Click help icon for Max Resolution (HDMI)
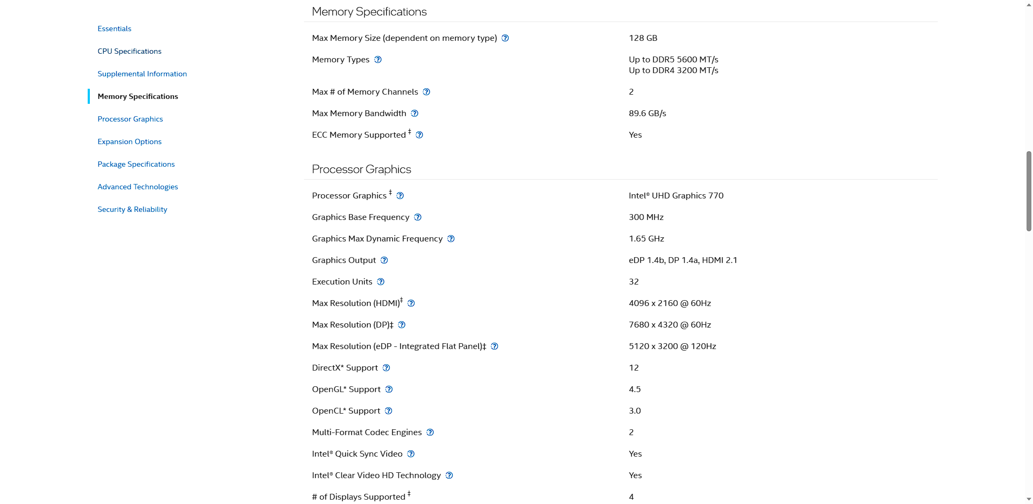Screen dimensions: 1033x504 pos(411,303)
